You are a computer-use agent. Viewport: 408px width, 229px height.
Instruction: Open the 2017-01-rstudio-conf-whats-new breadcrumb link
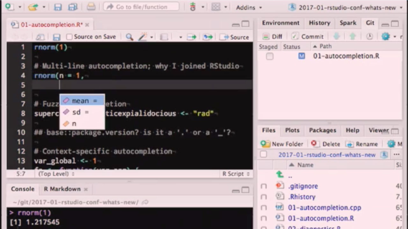click(327, 155)
